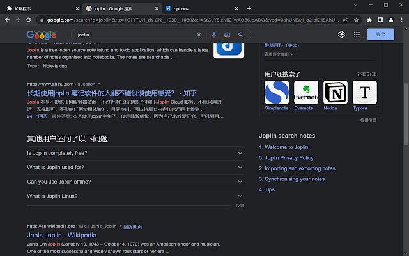This screenshot has width=409, height=256.
Task: Clear the joplin search query
Action: pyautogui.click(x=199, y=35)
